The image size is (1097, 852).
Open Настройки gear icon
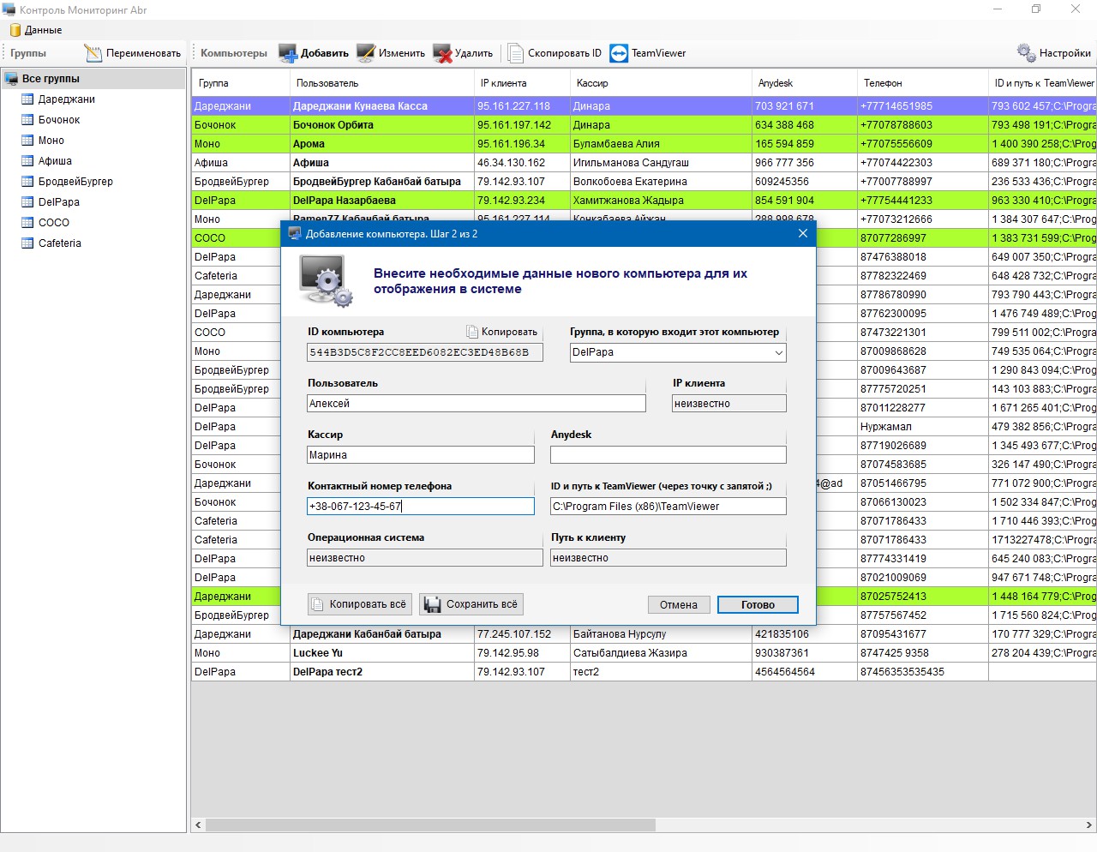1026,53
